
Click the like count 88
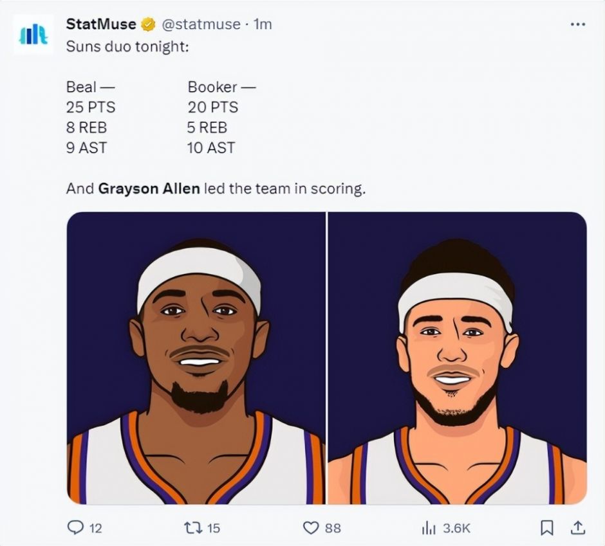(x=333, y=529)
